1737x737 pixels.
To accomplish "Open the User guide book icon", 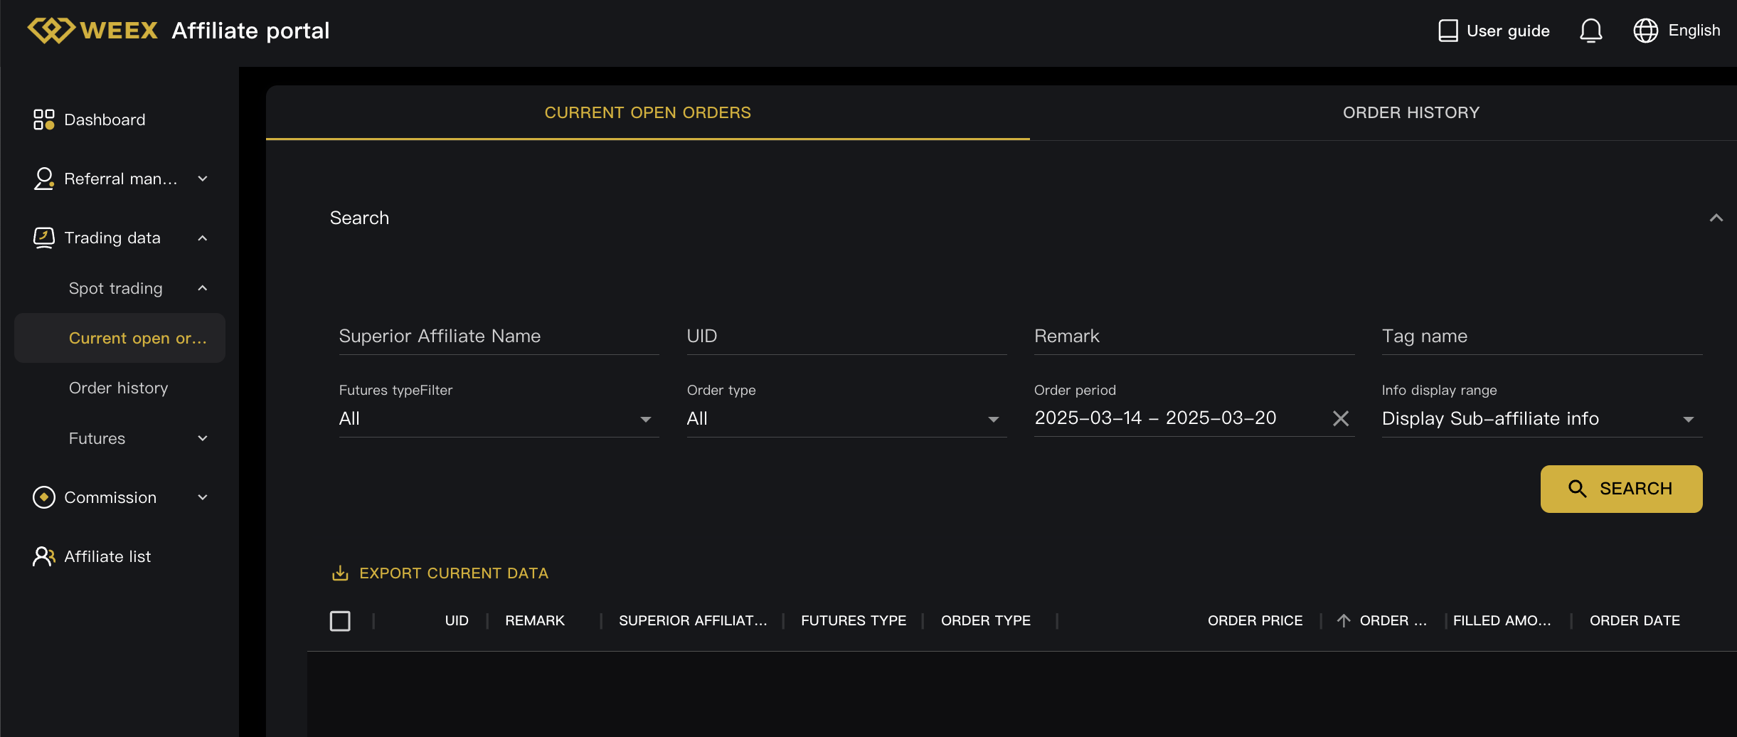I will [1448, 31].
